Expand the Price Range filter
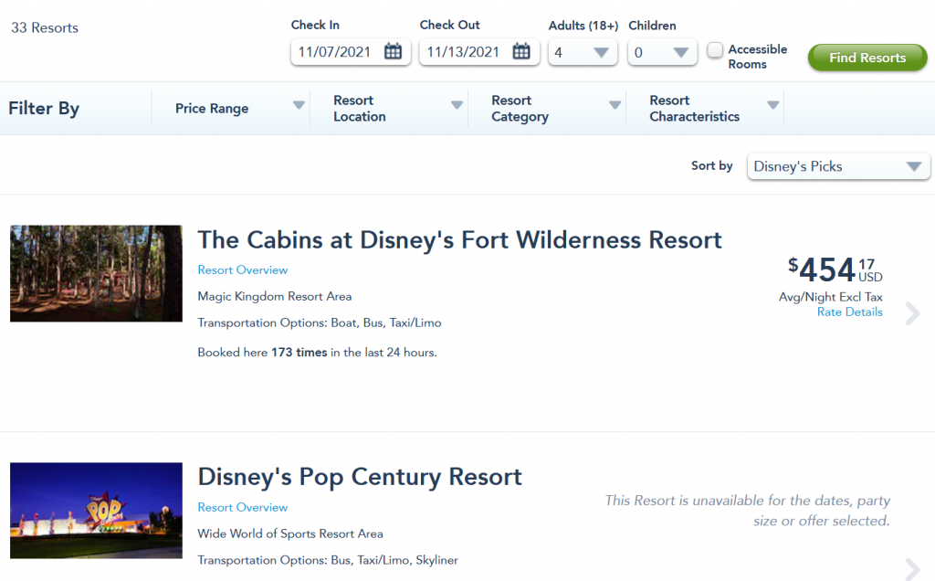This screenshot has height=581, width=935. (231, 108)
